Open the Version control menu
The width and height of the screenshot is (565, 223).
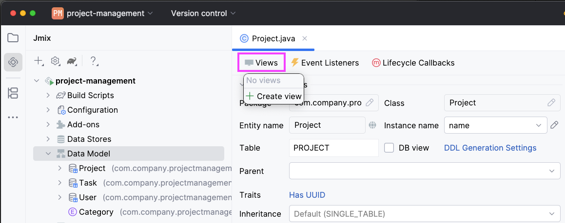coord(203,13)
